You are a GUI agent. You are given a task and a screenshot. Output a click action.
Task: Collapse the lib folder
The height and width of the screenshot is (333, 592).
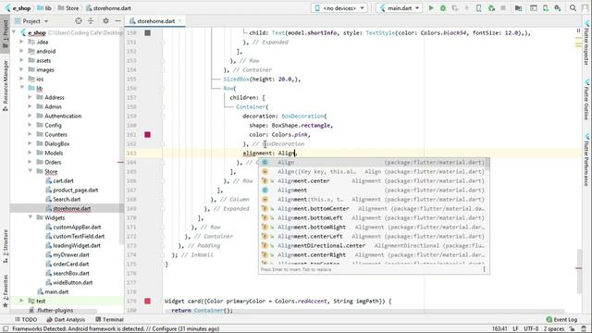21,88
